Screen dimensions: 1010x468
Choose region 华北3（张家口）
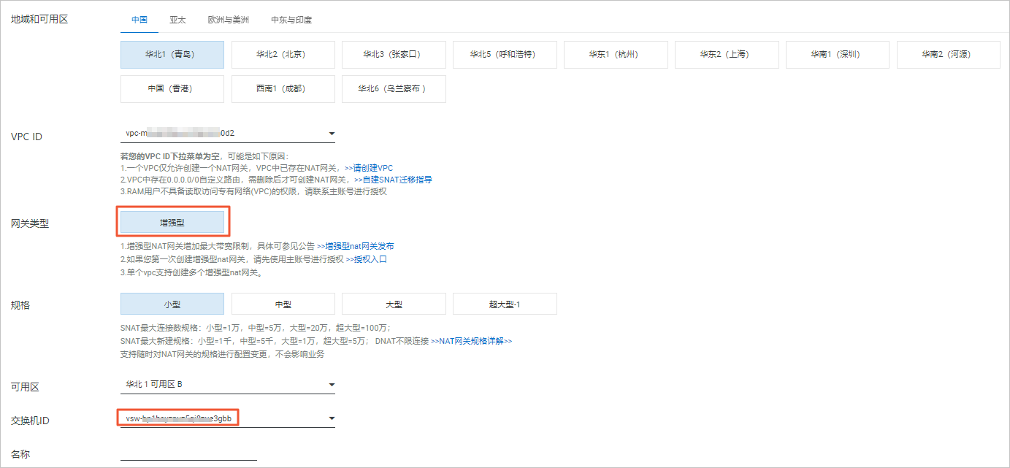pos(394,55)
